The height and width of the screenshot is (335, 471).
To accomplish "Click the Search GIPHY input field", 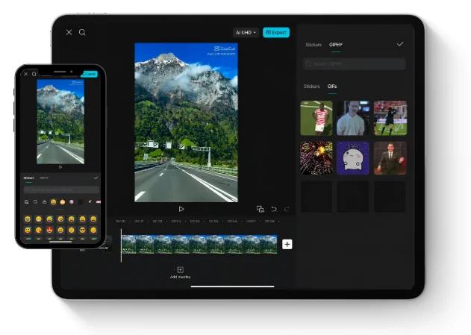I will coord(354,63).
